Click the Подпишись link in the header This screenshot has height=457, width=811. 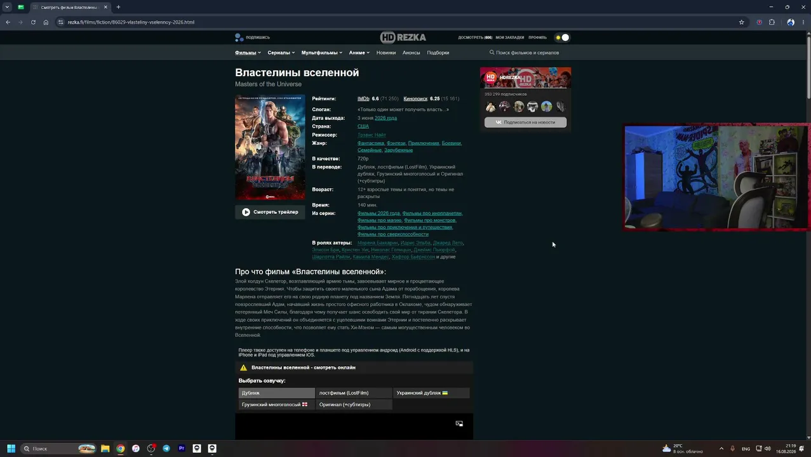point(258,37)
